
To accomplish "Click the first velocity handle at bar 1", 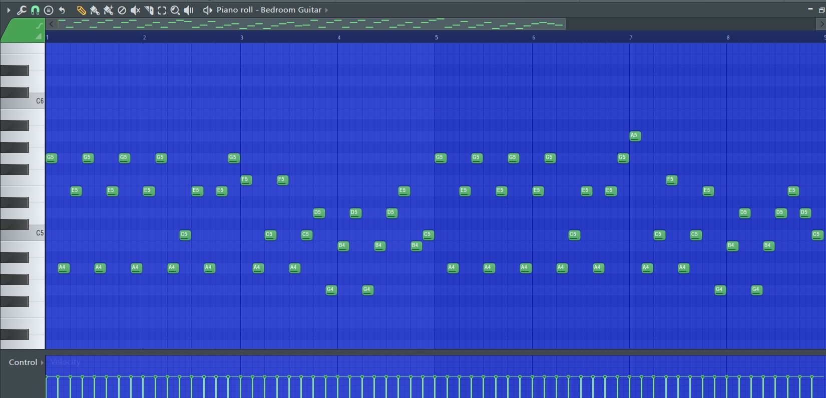I will 46,376.
